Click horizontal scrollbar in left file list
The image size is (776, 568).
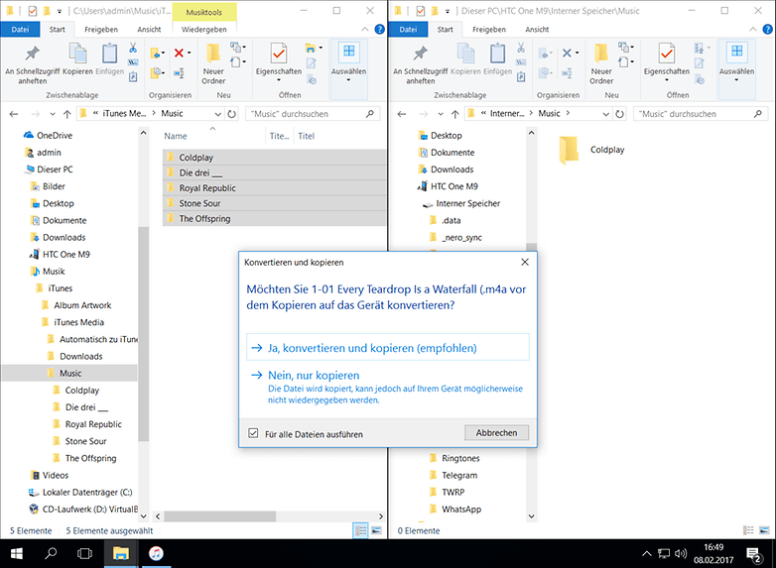click(x=219, y=516)
